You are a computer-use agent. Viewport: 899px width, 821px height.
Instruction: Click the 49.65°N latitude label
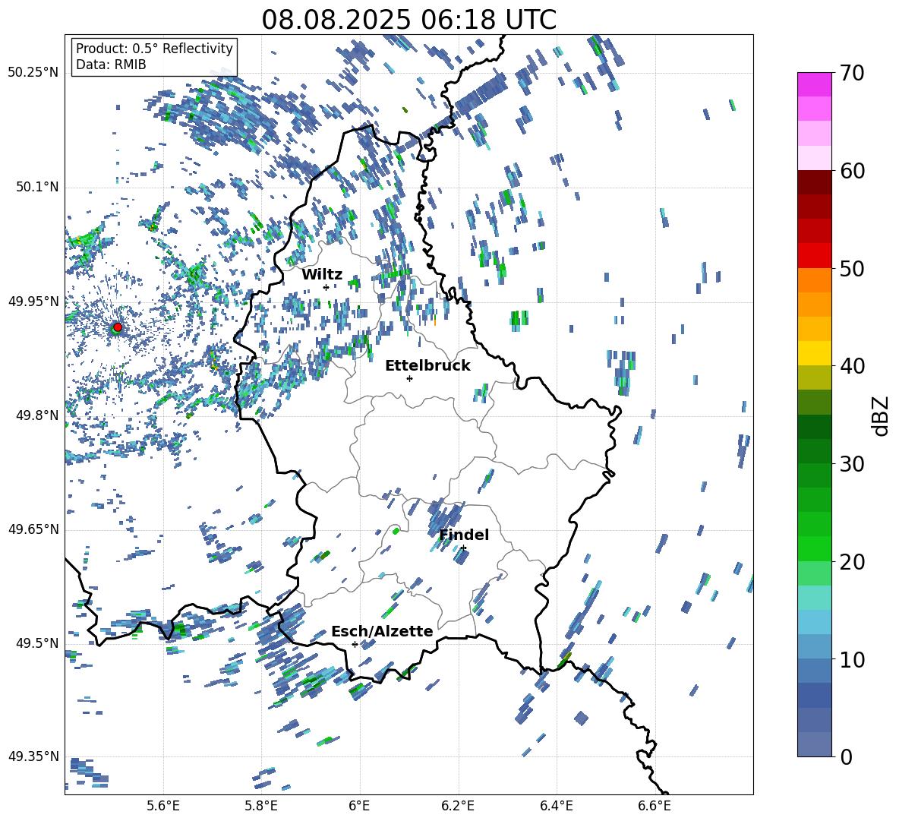pos(33,529)
